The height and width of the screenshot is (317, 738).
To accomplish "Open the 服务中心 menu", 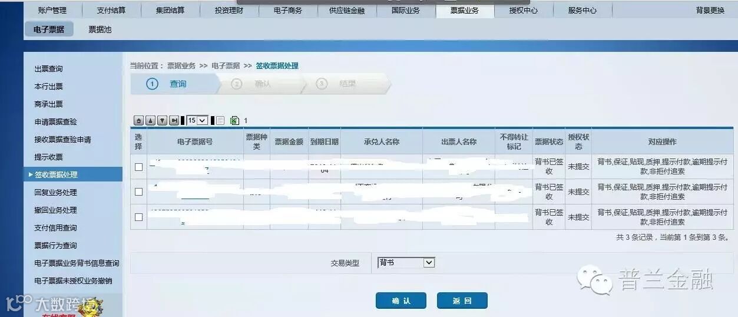I will pyautogui.click(x=583, y=11).
